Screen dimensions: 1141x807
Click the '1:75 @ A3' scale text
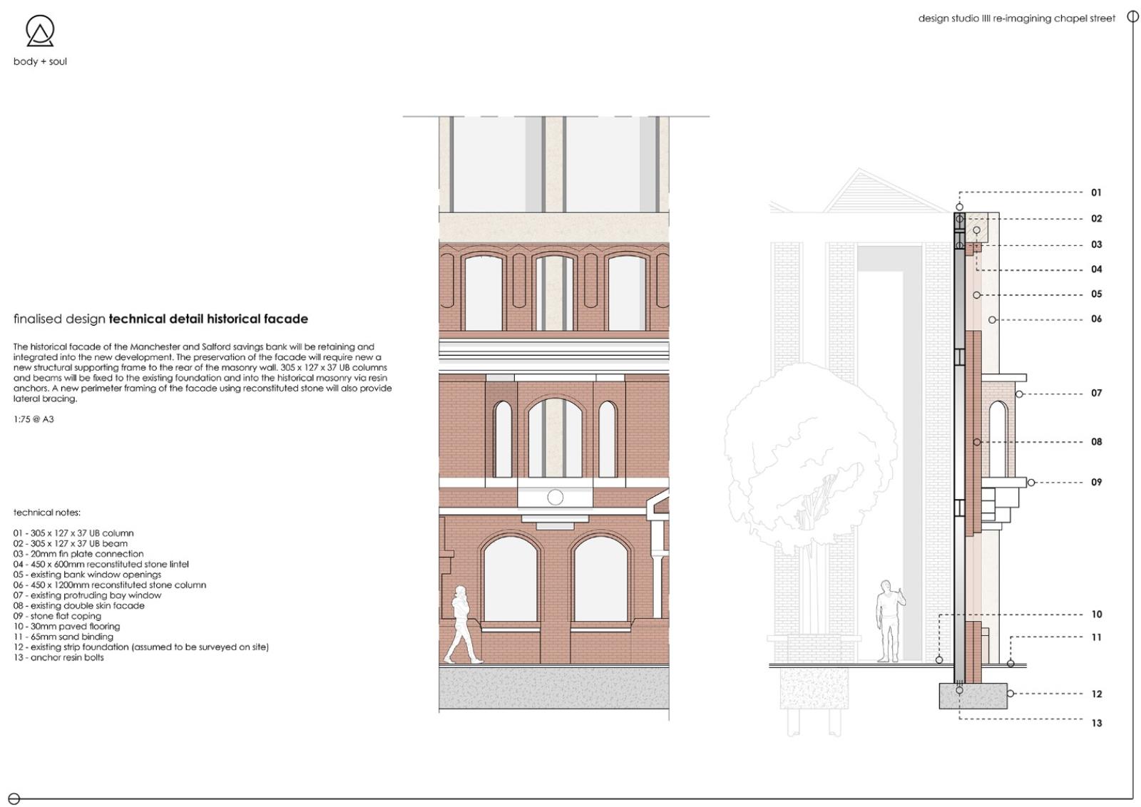[x=34, y=420]
